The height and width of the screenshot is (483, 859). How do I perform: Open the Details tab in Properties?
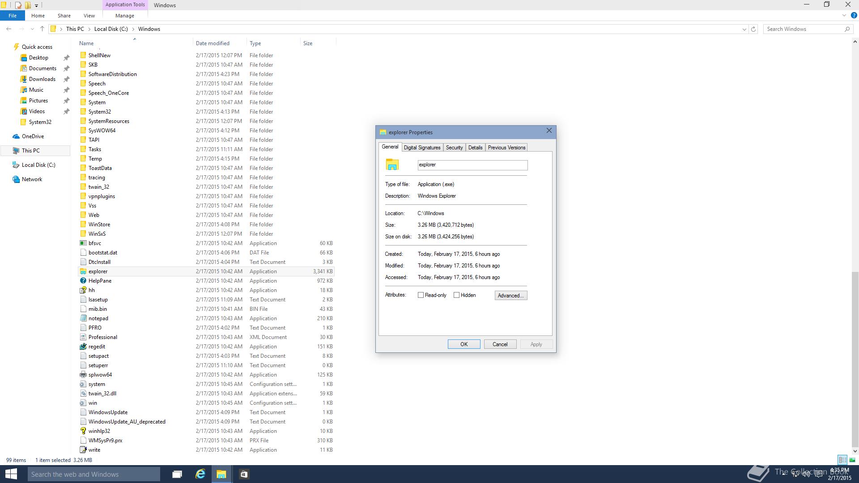point(475,148)
